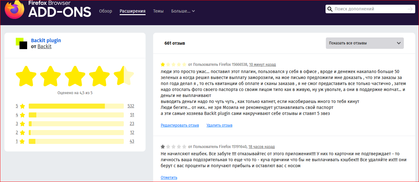
Task: Click the 1-star rating bar
Action: [x=76, y=141]
